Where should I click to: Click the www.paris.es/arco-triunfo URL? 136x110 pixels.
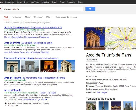click(x=15, y=80)
